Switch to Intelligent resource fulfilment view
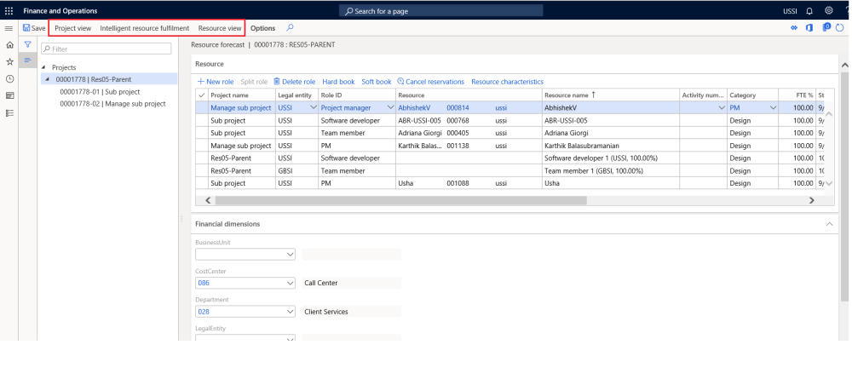 click(x=144, y=28)
